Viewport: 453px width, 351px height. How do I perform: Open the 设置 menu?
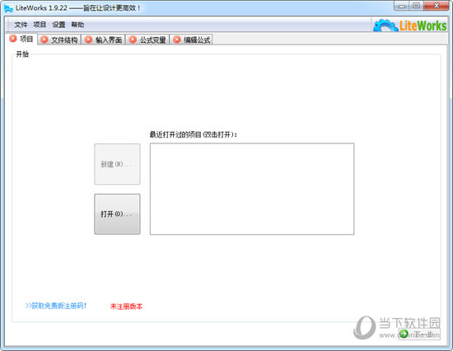coord(58,25)
